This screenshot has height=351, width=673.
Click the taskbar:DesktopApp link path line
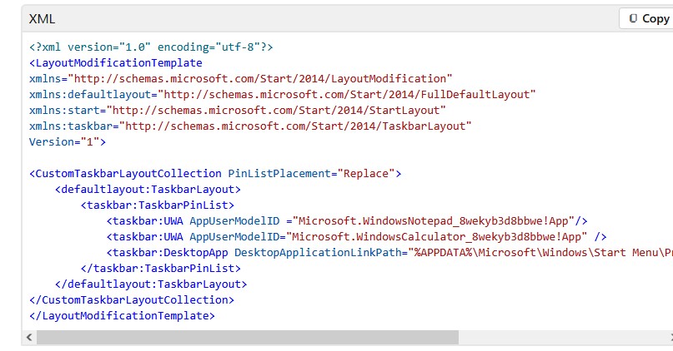click(x=389, y=253)
